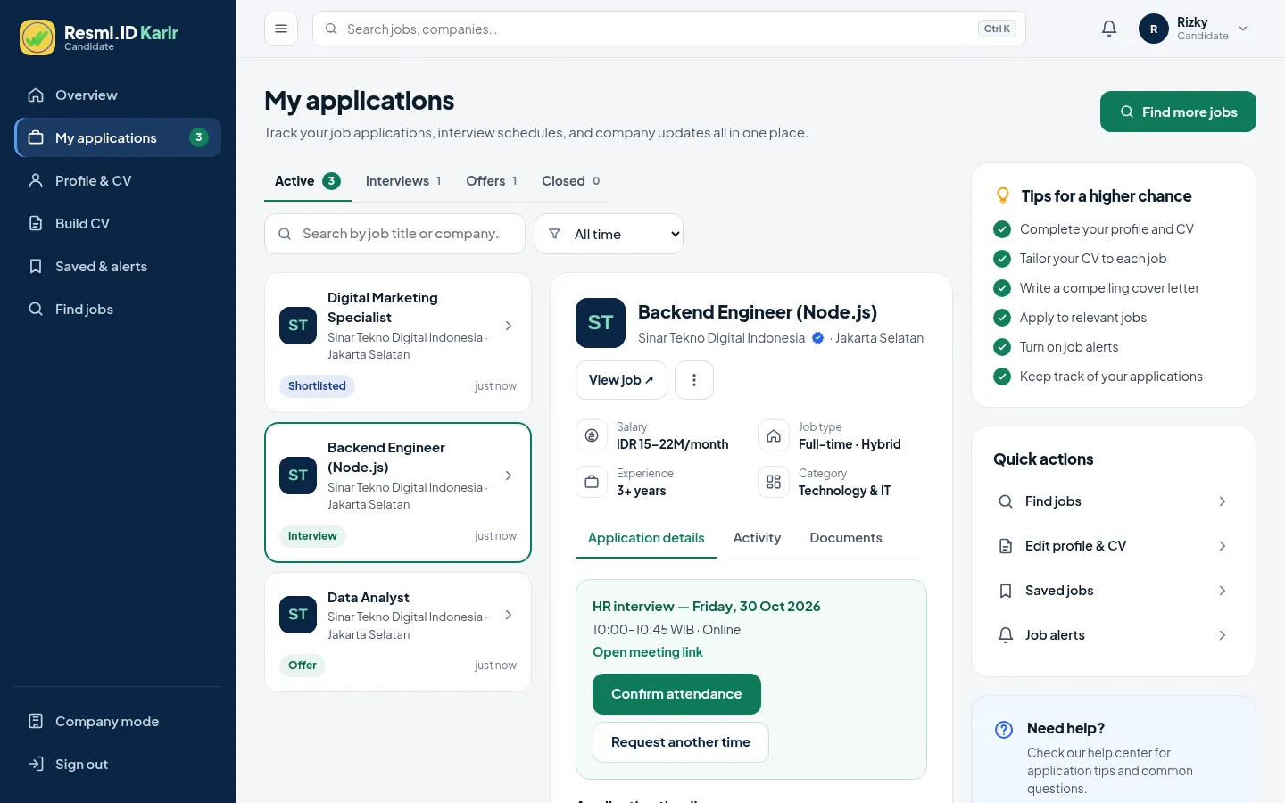This screenshot has height=803, width=1285.
Task: Open the Digital Marketing Specialist application chevron
Action: [509, 326]
